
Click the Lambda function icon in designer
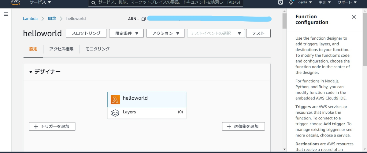coord(115,99)
